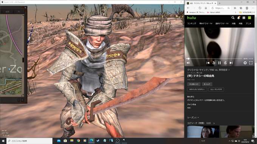This screenshot has width=257, height=144.
Task: Expand the favorites bar overflow chevron
Action: 235,12
